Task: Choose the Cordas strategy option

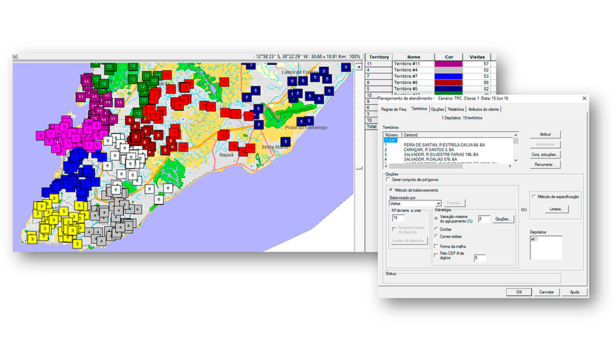Action: point(437,228)
